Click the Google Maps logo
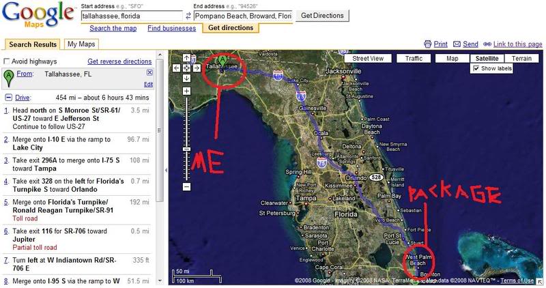The image size is (546, 288). pos(38,15)
